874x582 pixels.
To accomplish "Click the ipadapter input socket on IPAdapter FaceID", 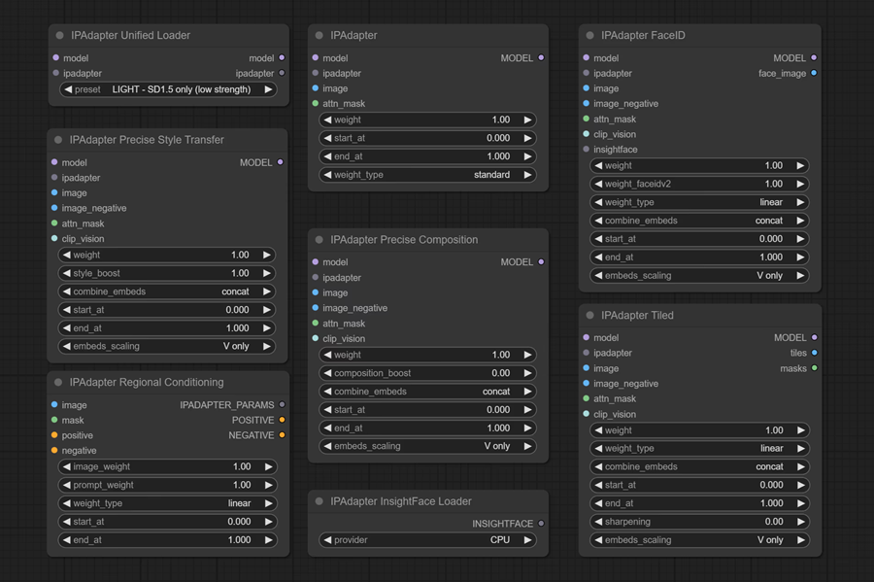I will (x=587, y=73).
